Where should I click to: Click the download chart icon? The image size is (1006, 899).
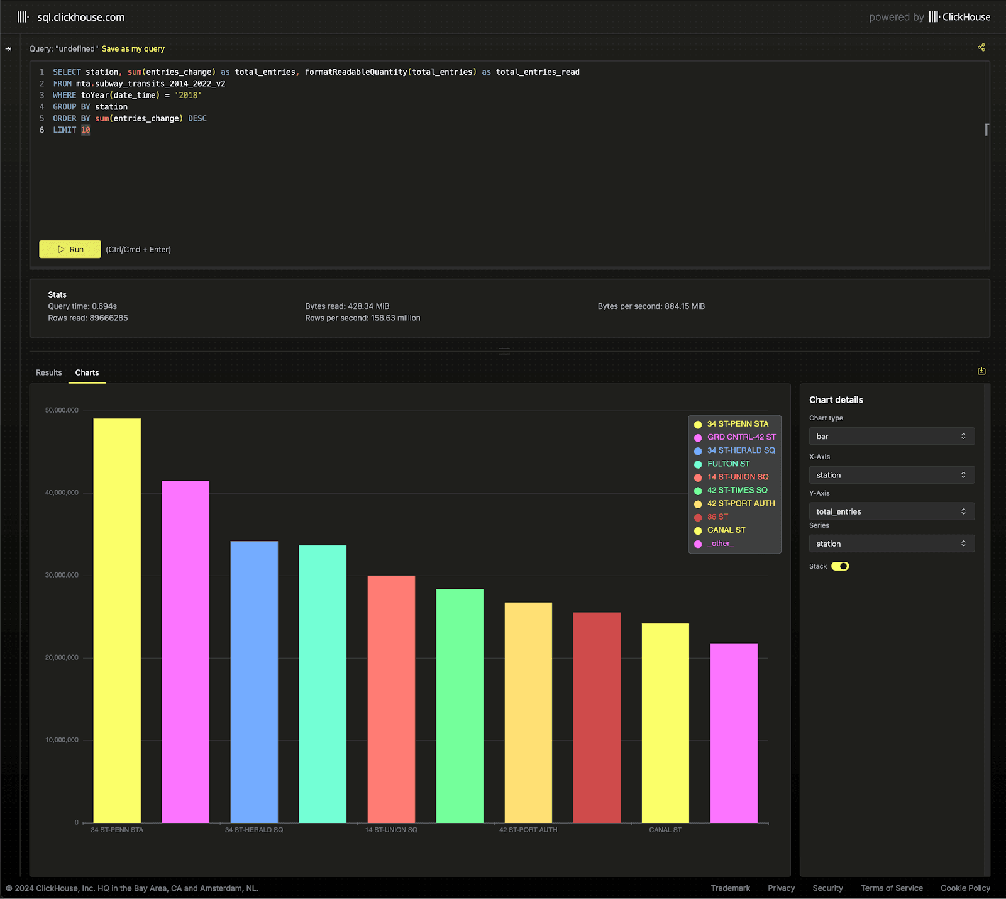coord(981,371)
